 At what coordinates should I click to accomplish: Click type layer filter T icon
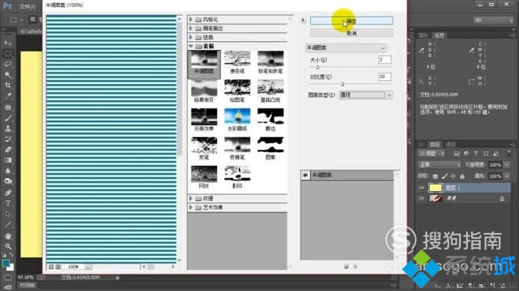tap(476, 153)
